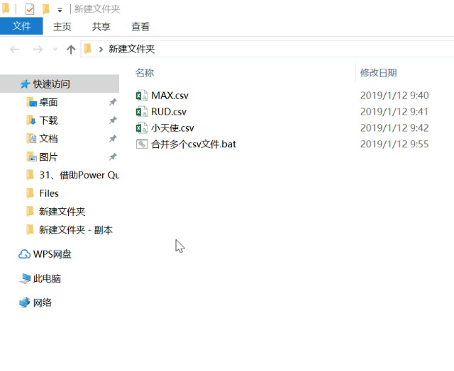
Task: Select the RUD.csv file icon
Action: 142,112
